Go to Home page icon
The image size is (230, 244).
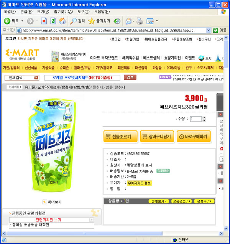click(x=62, y=21)
